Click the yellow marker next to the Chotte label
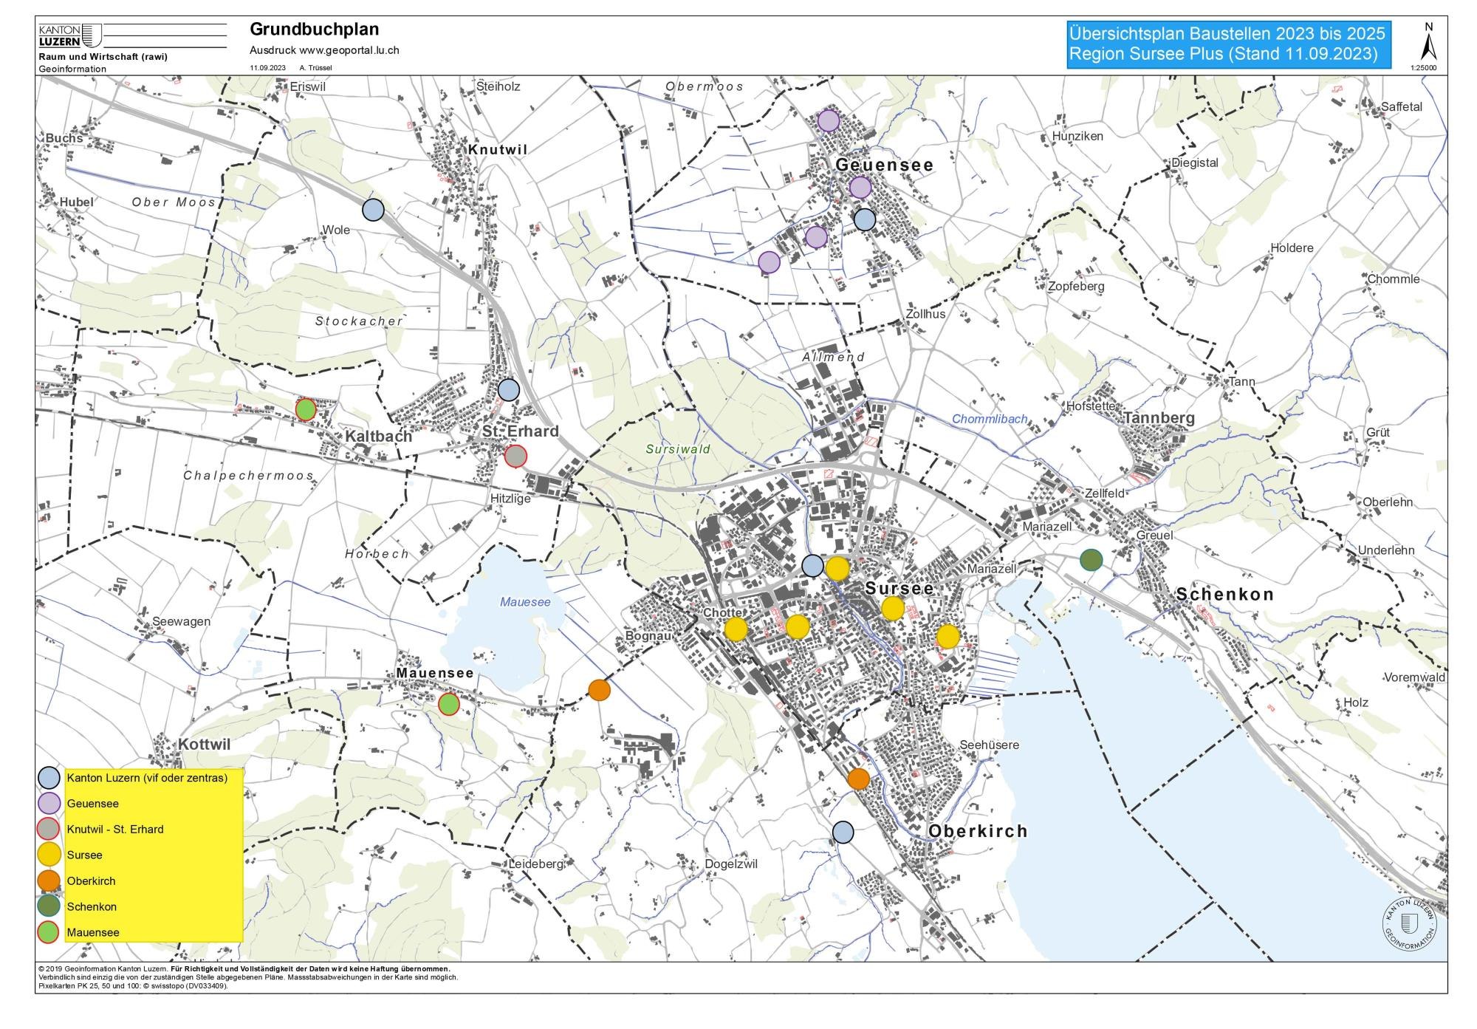This screenshot has width=1477, height=1029. [736, 629]
